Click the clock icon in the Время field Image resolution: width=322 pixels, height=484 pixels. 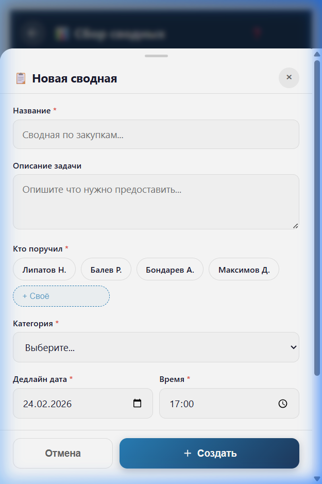(x=282, y=404)
